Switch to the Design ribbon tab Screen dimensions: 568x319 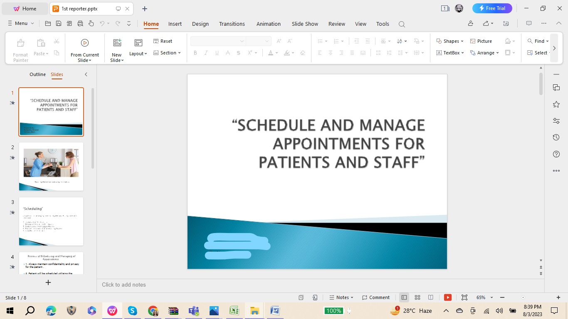[200, 24]
